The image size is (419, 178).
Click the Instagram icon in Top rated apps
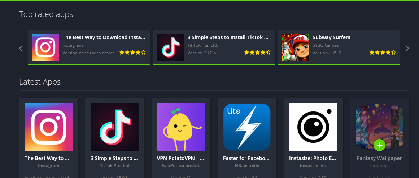45,47
